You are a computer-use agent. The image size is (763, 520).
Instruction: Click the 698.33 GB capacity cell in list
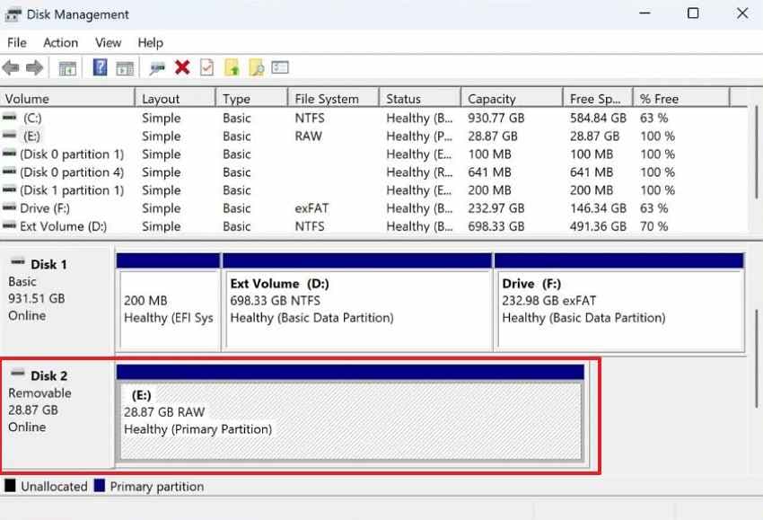pos(496,226)
